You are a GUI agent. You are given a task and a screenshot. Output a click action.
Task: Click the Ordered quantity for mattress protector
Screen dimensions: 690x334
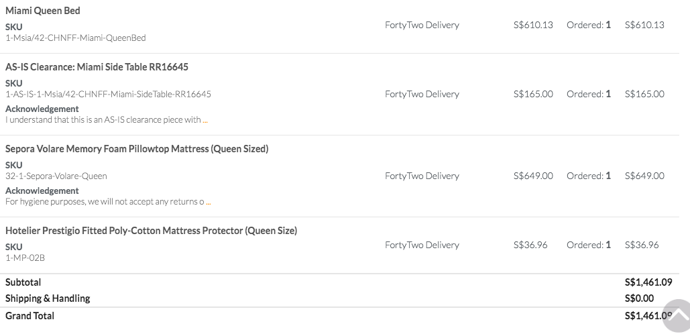pyautogui.click(x=589, y=245)
